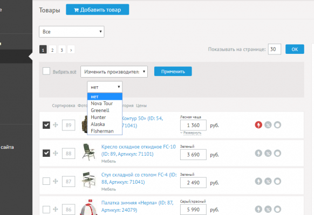Click the 5 990 price field
This screenshot has width=314, height=215.
[193, 210]
